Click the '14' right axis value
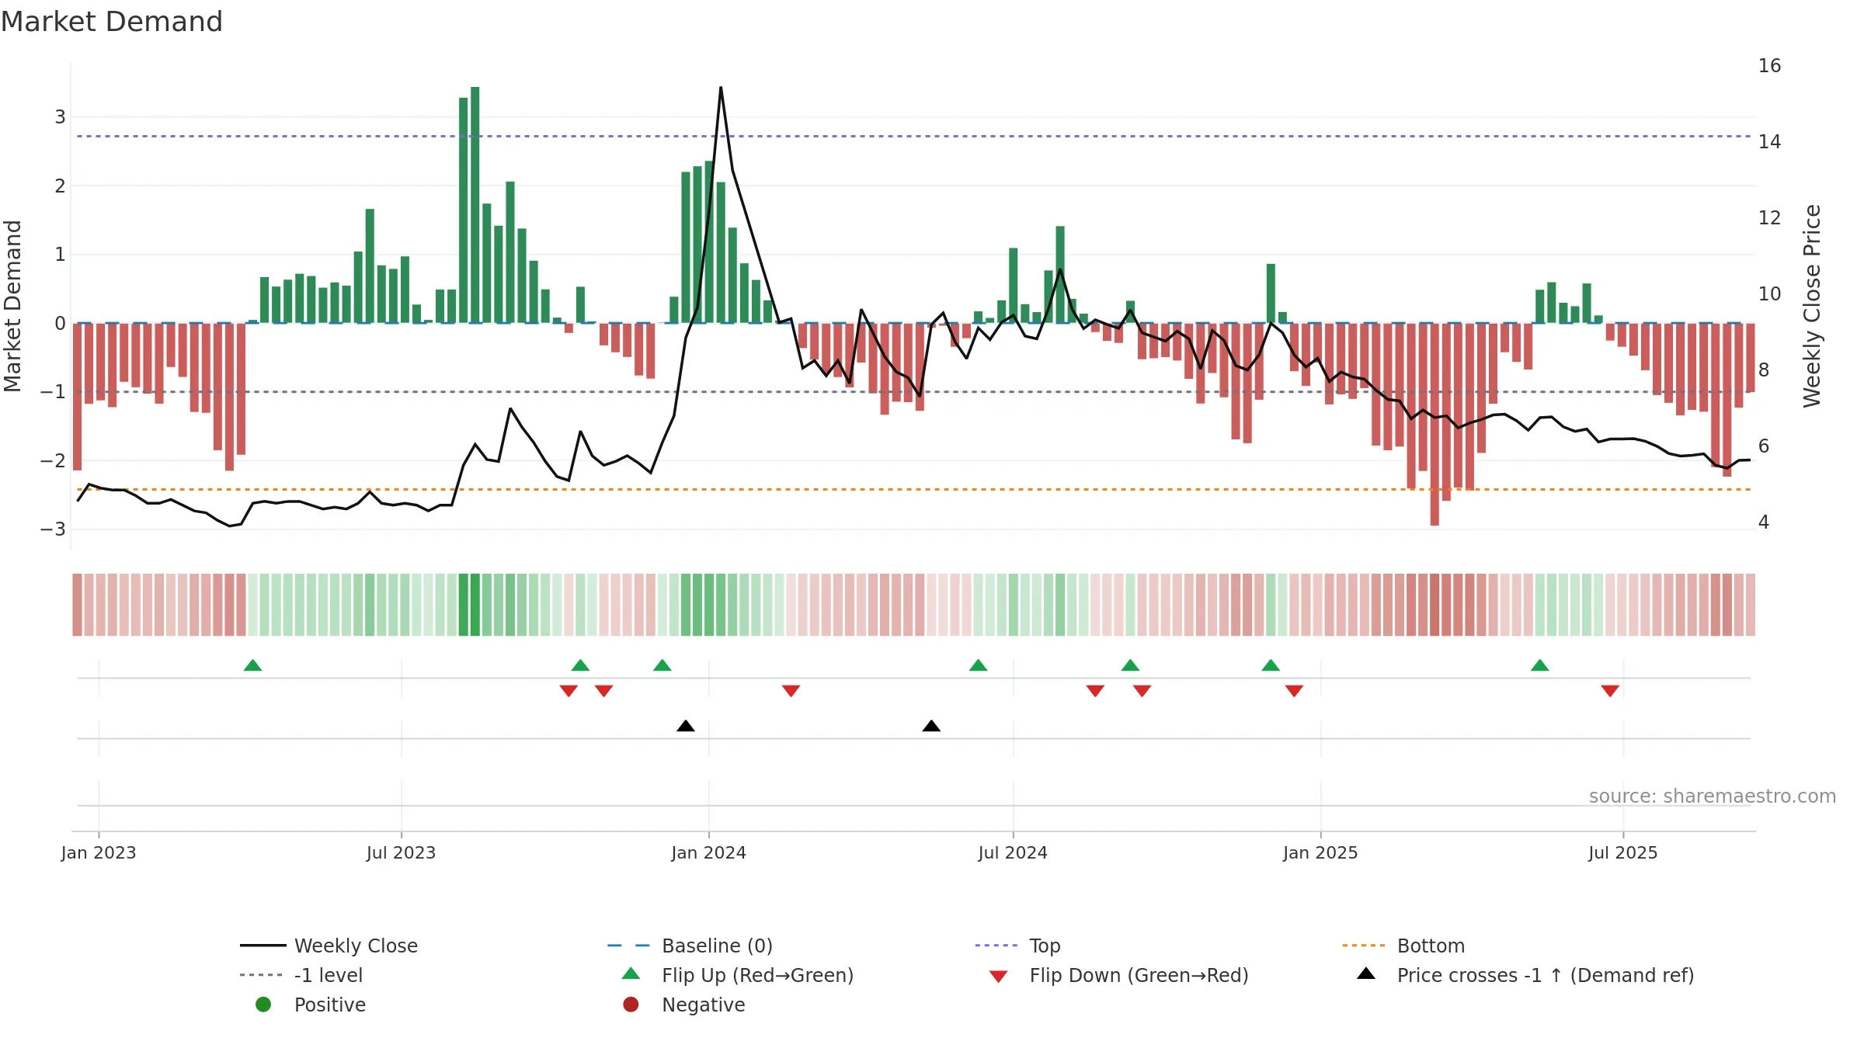This screenshot has width=1864, height=1048. pos(1769,142)
